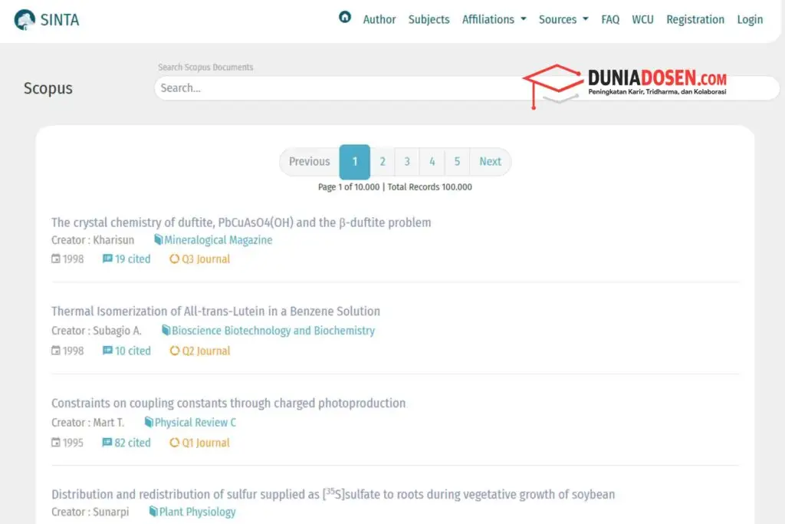Image resolution: width=785 pixels, height=524 pixels.
Task: Open the Physical Review C journal link
Action: click(195, 422)
